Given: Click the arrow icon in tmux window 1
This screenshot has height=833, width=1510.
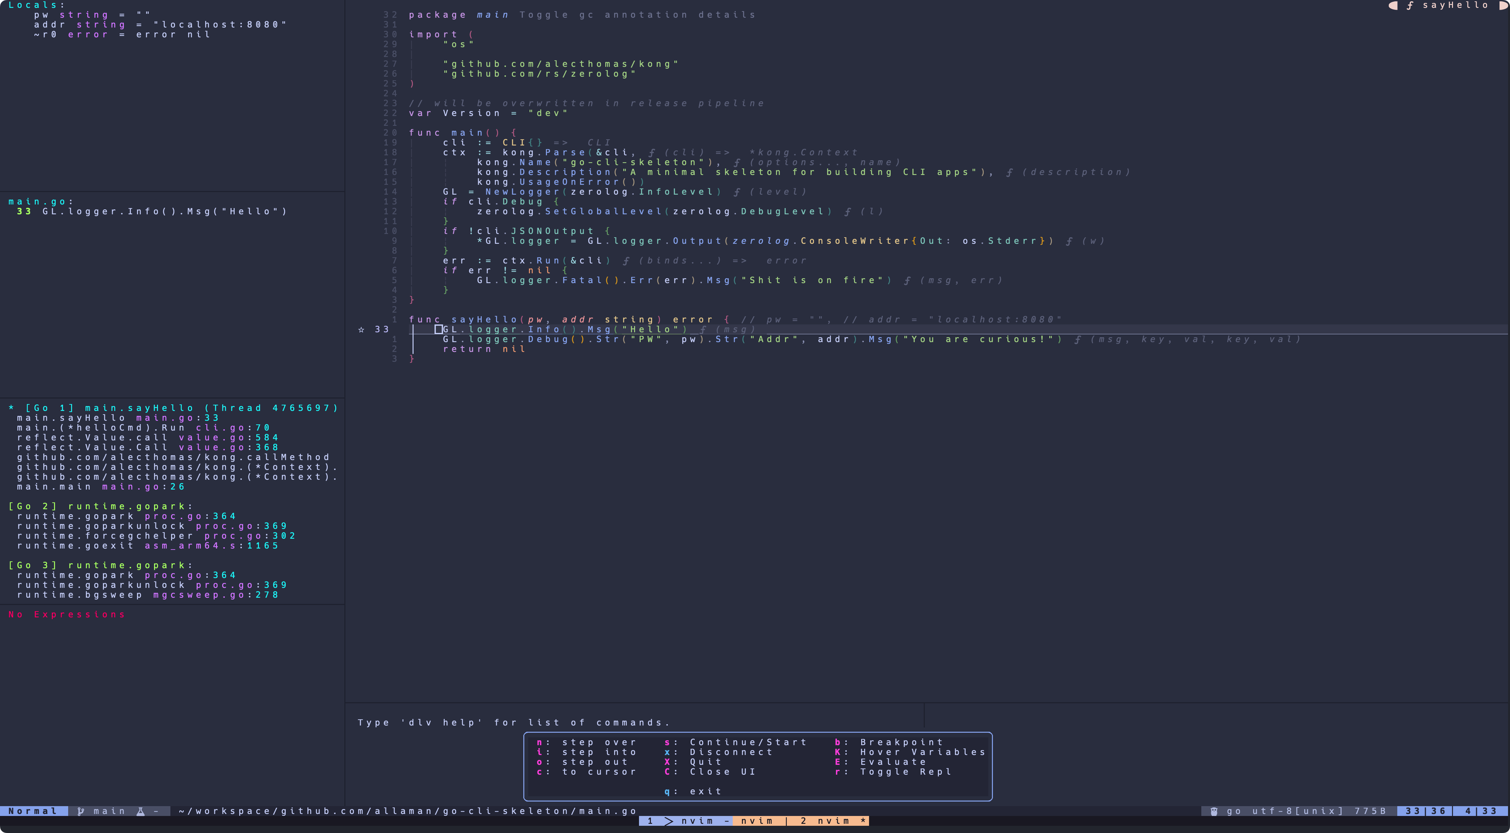Looking at the screenshot, I should (669, 821).
